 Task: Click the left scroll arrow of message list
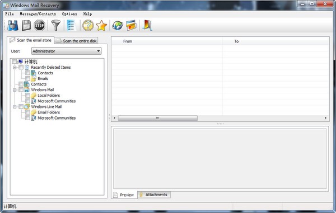[x=114, y=118]
